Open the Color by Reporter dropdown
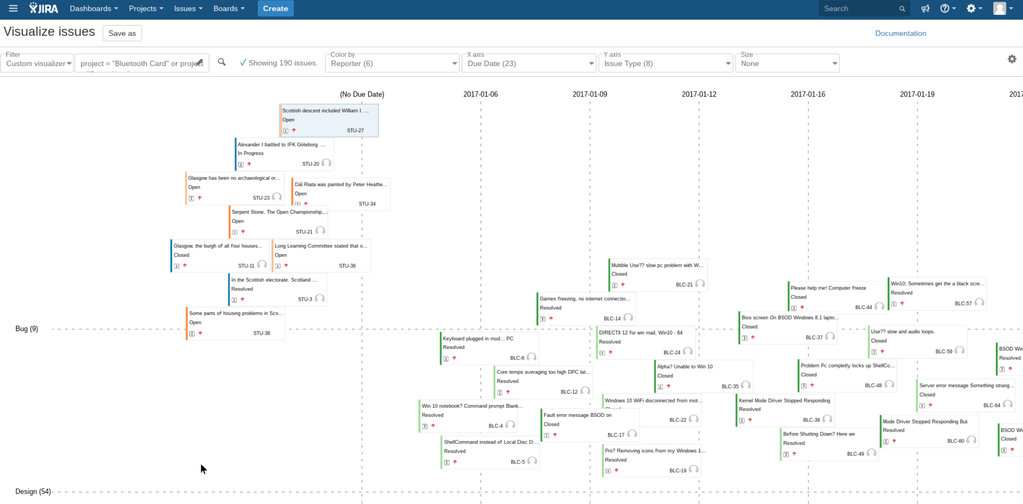This screenshot has width=1023, height=504. (392, 63)
